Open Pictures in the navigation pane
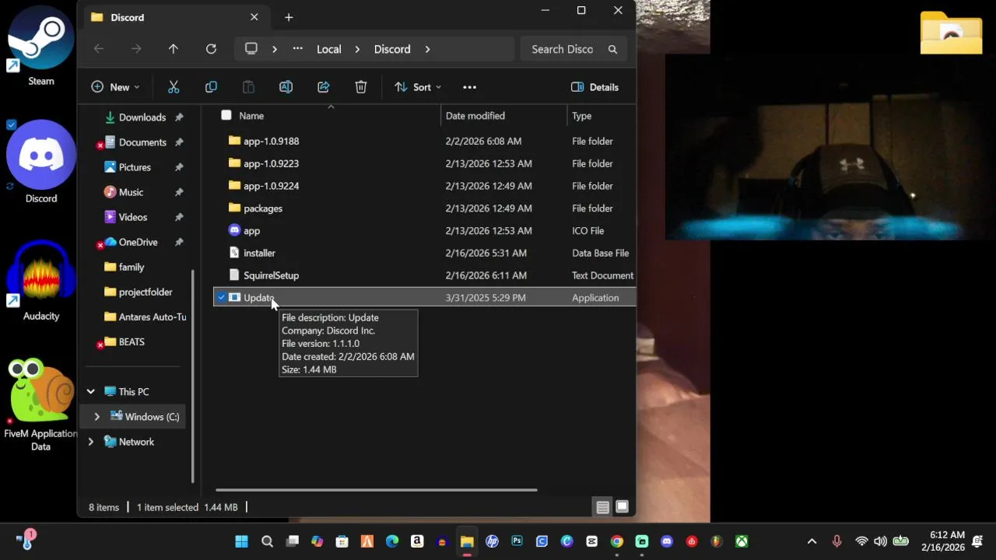The width and height of the screenshot is (996, 560). click(135, 167)
